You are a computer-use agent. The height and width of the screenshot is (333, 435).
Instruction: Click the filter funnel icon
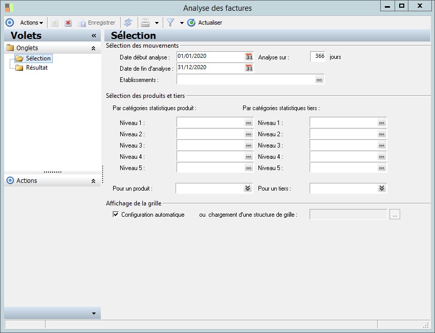[x=170, y=23]
